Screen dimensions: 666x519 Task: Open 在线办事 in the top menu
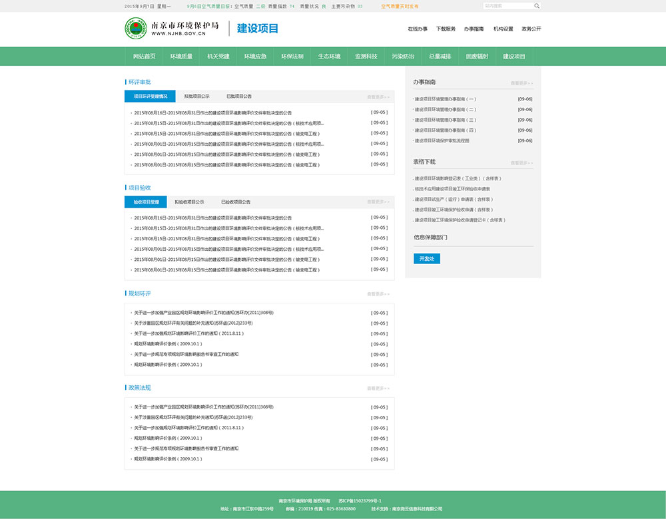[x=418, y=29]
